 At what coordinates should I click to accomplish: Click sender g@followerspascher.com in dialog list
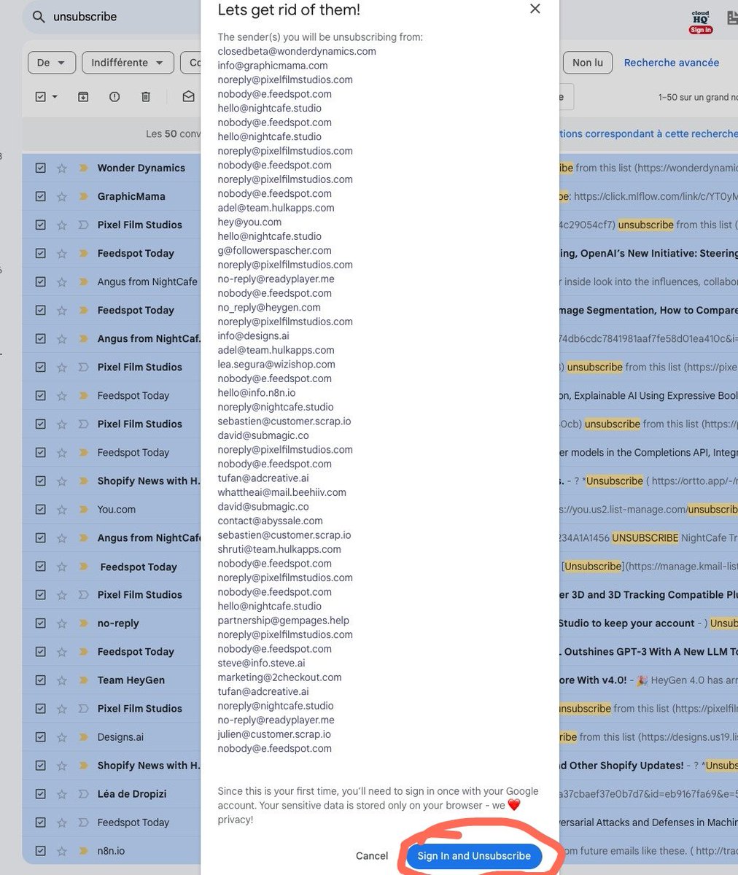[274, 250]
